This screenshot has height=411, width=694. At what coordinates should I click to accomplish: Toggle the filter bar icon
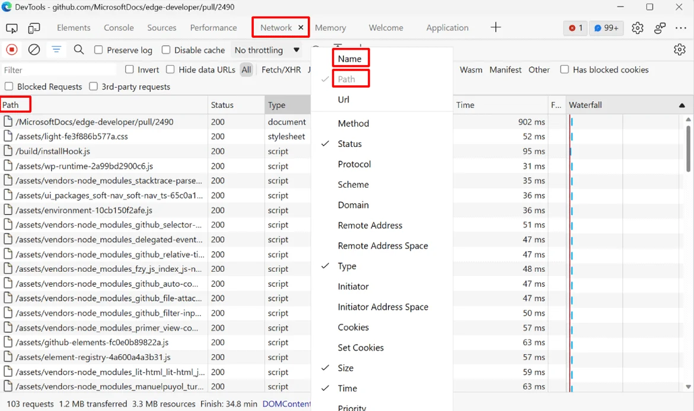point(56,50)
